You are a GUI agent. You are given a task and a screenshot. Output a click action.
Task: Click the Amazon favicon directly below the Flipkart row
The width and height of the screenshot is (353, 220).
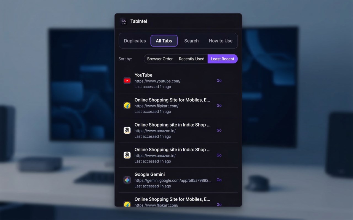pos(127,130)
